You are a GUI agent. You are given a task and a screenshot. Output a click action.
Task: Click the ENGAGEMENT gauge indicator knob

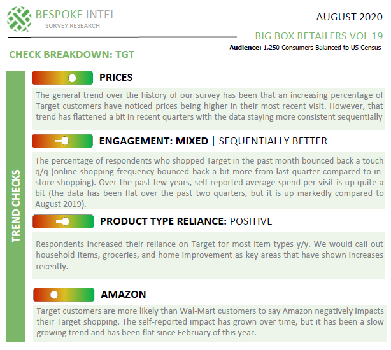(x=65, y=141)
